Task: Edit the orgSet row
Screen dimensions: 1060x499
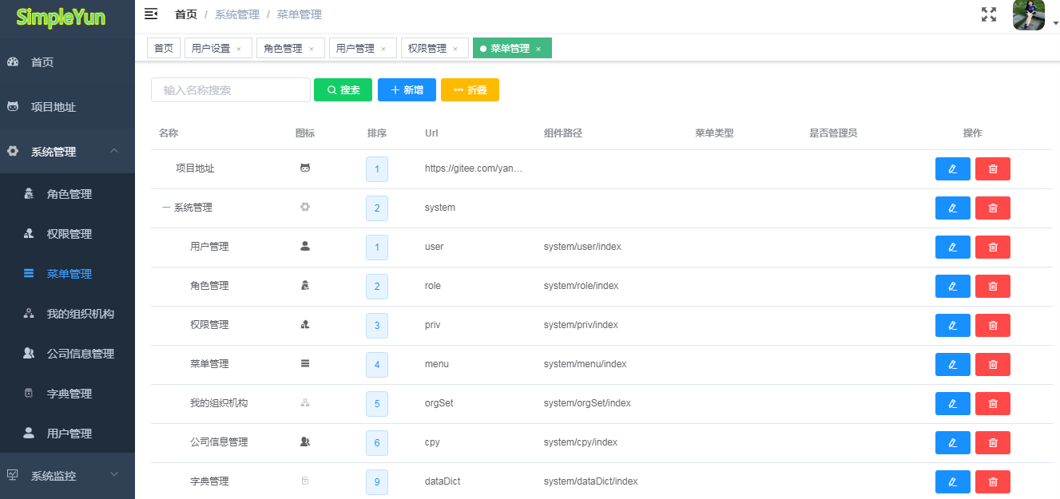Action: [953, 403]
